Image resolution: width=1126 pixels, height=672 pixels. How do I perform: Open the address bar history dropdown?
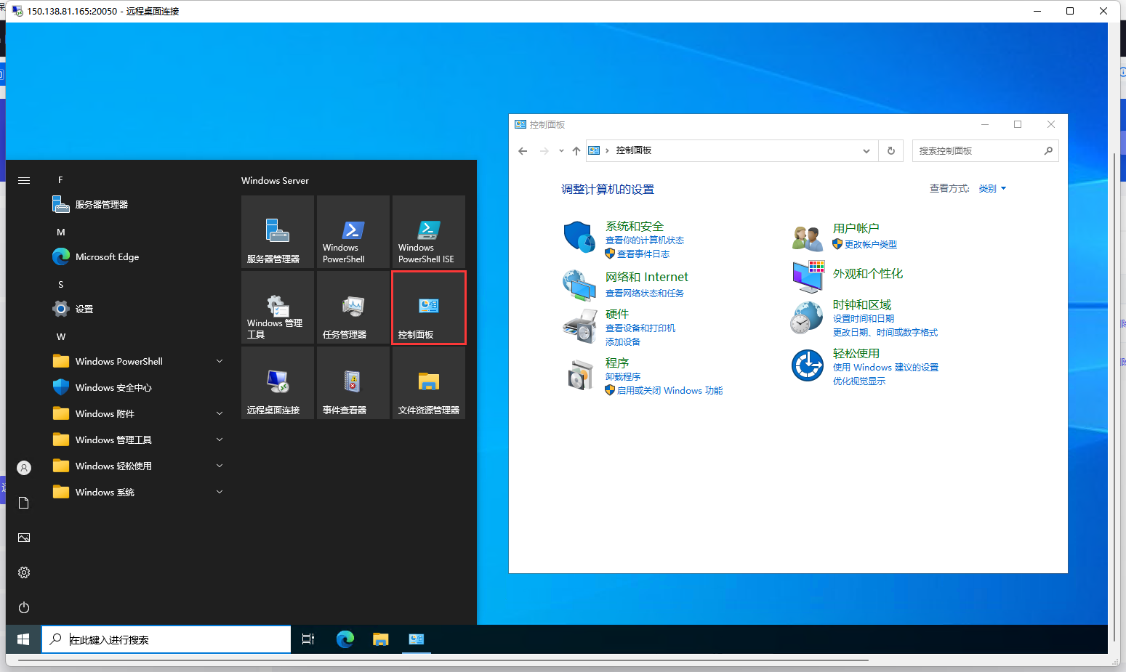coord(866,151)
